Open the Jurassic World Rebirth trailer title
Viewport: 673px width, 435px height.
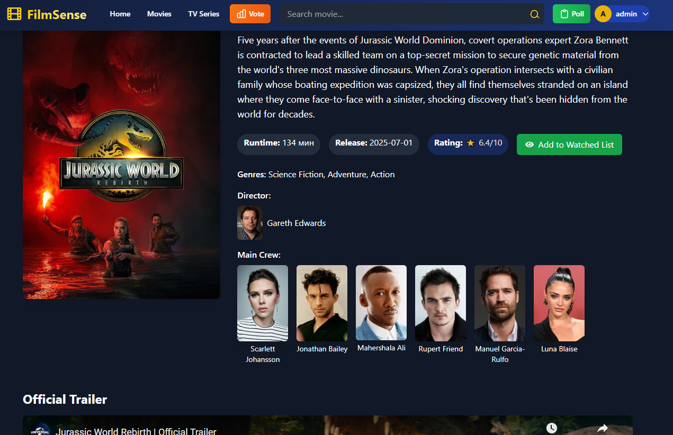coord(136,431)
